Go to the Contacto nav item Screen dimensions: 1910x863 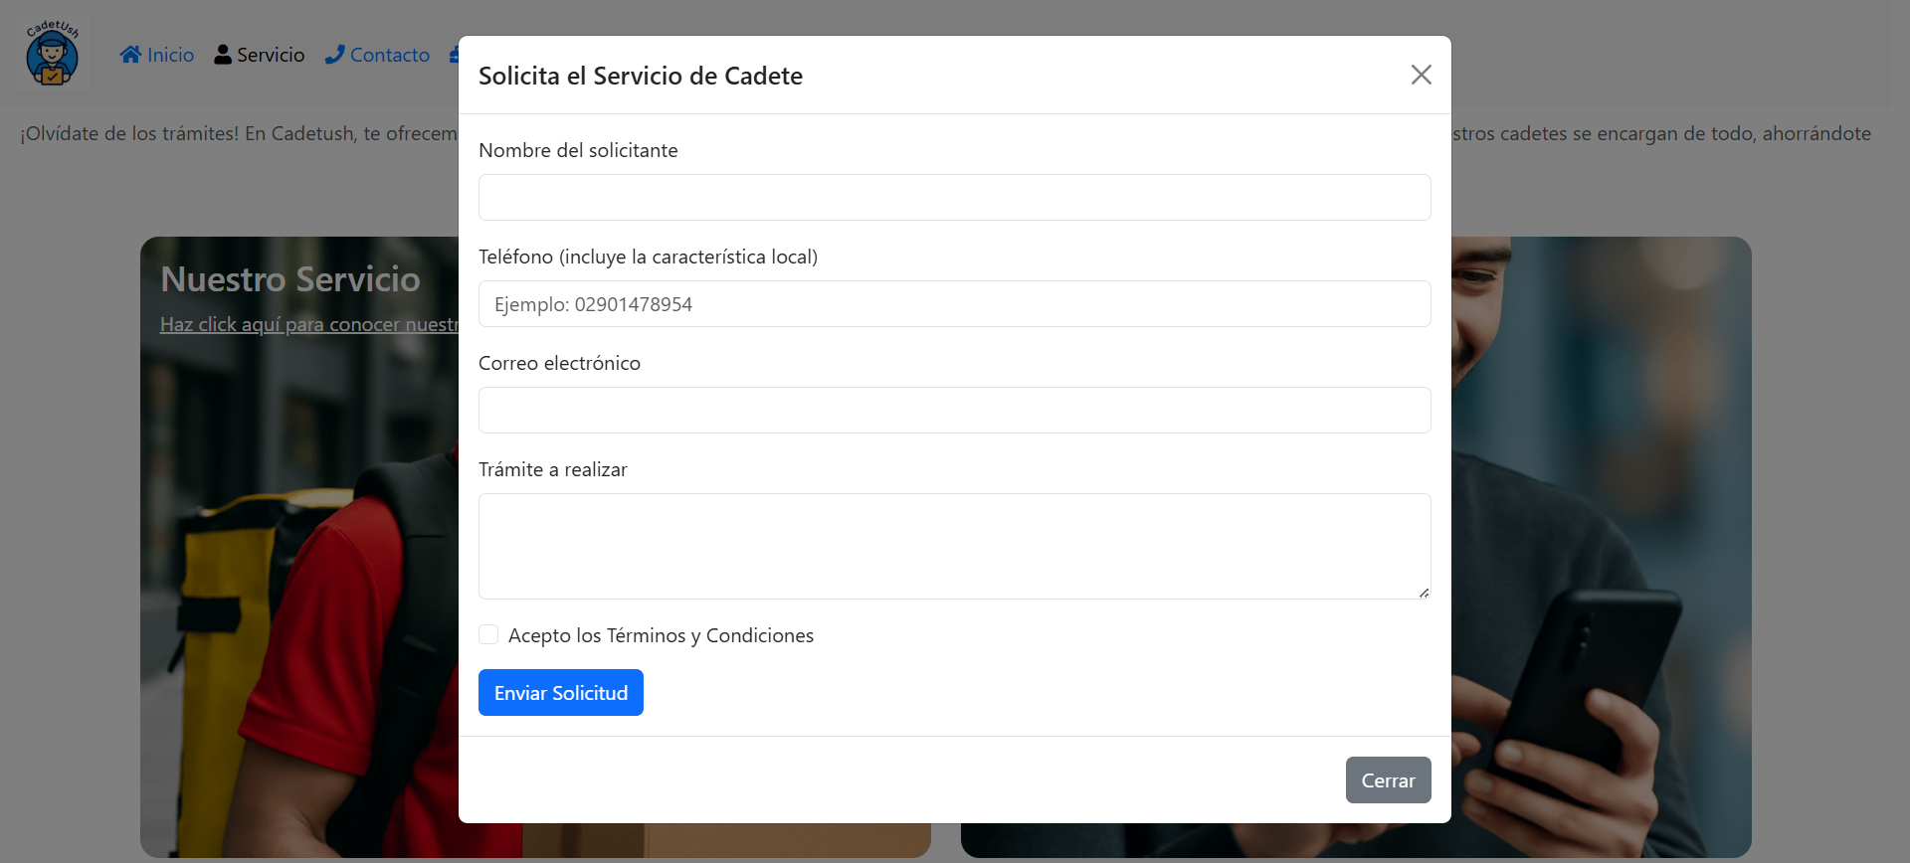point(389,55)
